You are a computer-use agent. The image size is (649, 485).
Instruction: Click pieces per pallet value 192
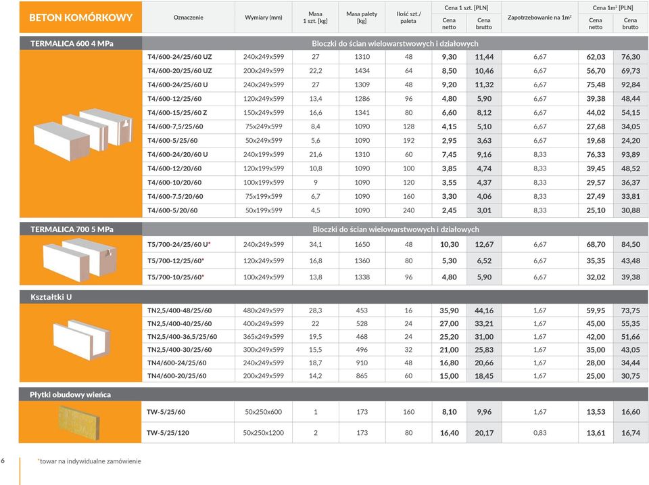point(408,141)
